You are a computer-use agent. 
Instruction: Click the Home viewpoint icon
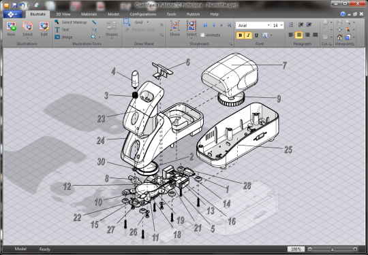coord(339,37)
